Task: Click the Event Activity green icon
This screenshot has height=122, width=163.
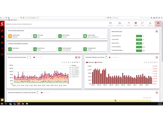Action: 60,36
